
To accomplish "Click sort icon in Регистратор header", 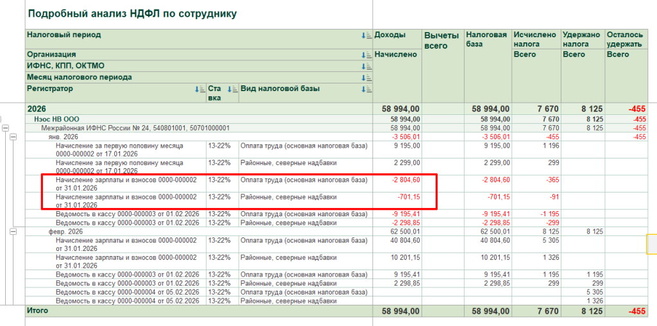I will 200,89.
